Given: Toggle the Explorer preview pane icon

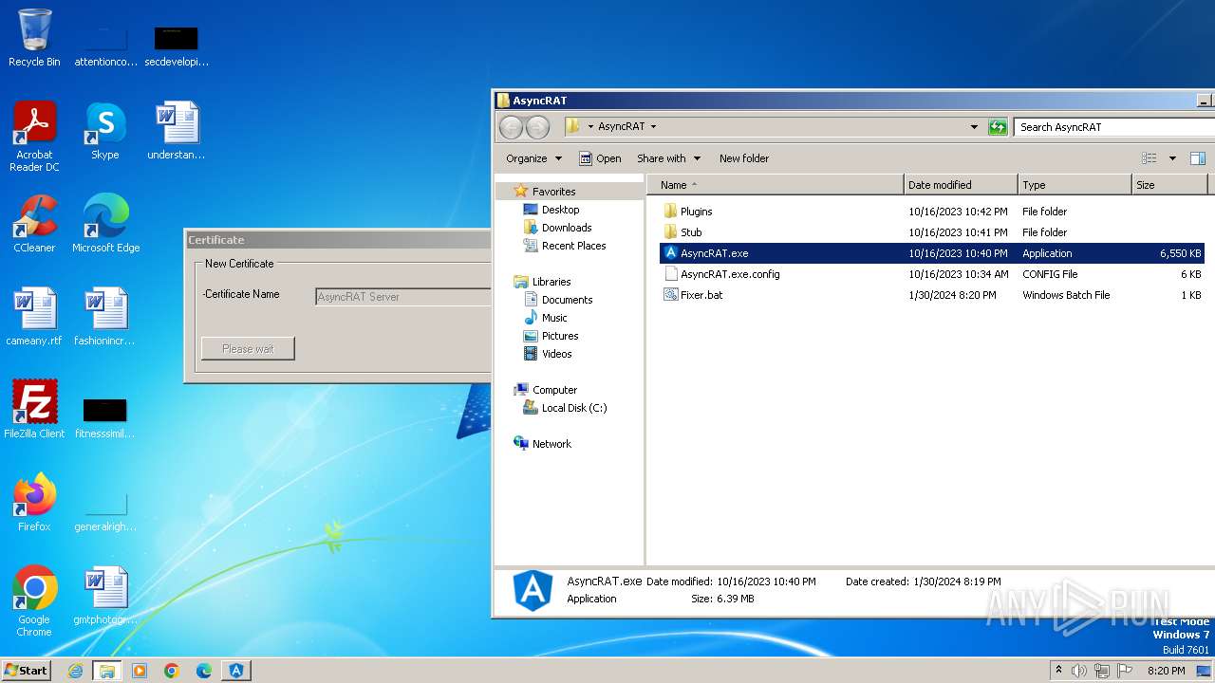Looking at the screenshot, I should point(1198,158).
